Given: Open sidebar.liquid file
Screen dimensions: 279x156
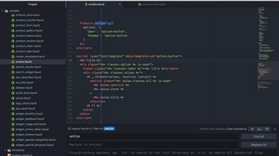Looking at the screenshot, I should (24, 88).
